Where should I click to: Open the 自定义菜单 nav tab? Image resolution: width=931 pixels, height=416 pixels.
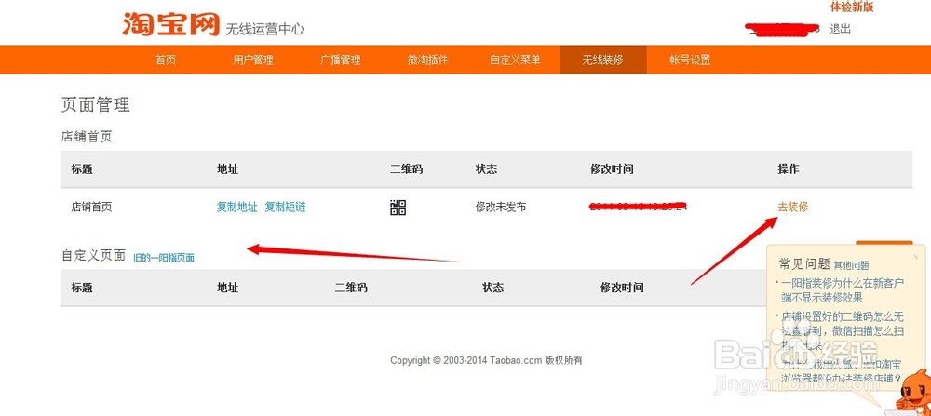coord(515,60)
